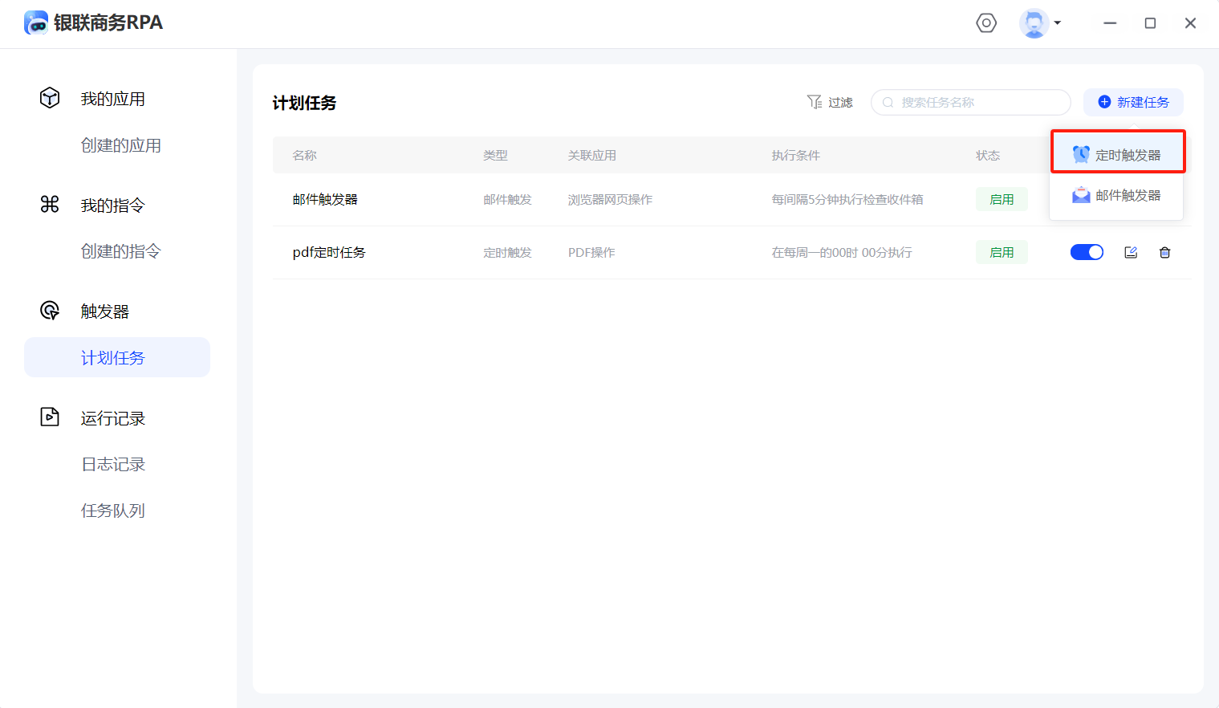Disable the pdf定时任务 toggle switch
The height and width of the screenshot is (708, 1219).
(x=1087, y=253)
